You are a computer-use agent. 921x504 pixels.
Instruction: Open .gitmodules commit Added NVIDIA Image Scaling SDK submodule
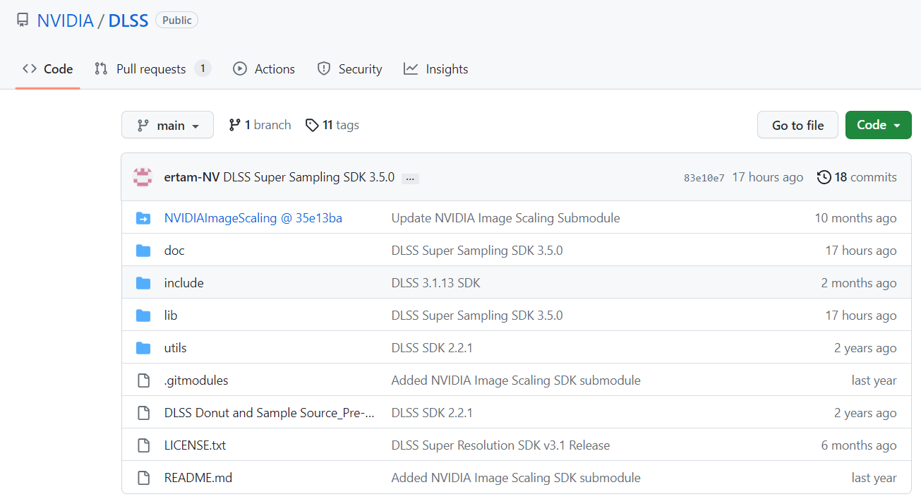[x=516, y=380]
